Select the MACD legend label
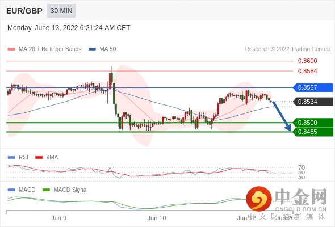The height and width of the screenshot is (227, 335). pyautogui.click(x=27, y=190)
